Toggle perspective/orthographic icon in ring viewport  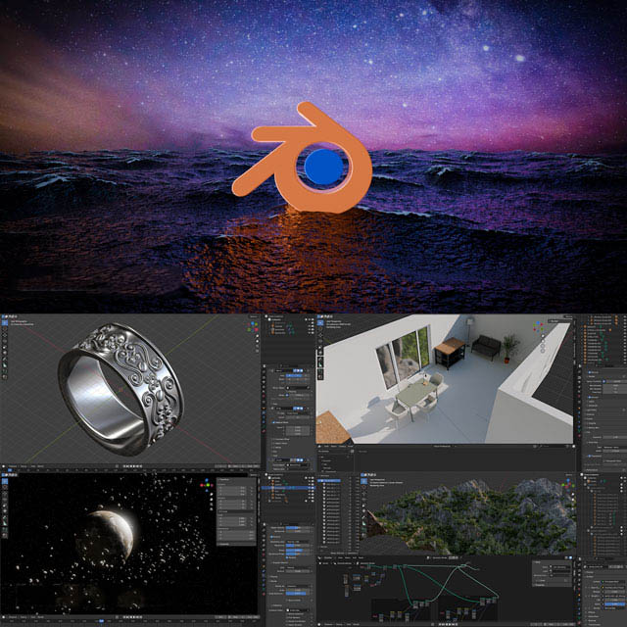tap(257, 351)
